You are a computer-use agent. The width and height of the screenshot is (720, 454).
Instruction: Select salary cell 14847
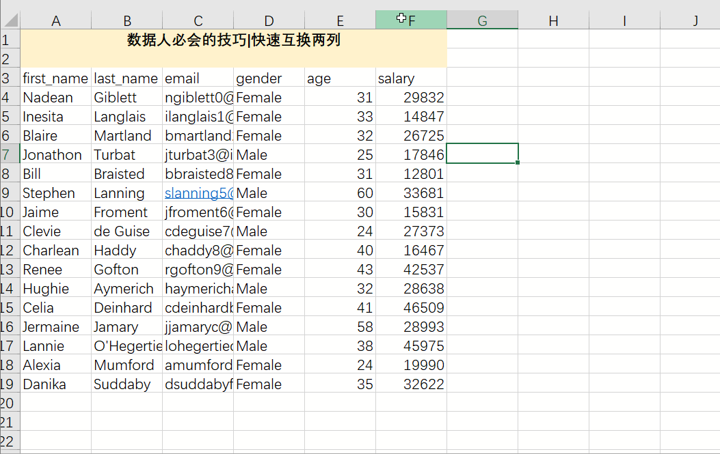pyautogui.click(x=412, y=117)
